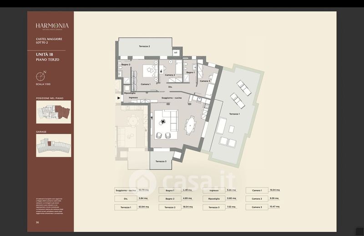This screenshot has width=364, height=236.
Task: Click the L-shaped sofa in living room
Action: pos(163,120)
